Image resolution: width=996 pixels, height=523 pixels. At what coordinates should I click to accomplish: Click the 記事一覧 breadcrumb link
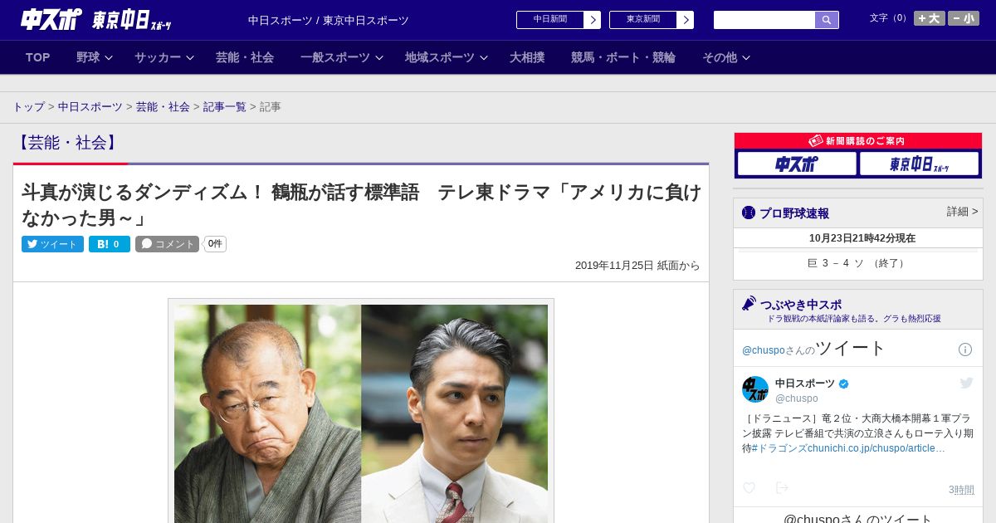click(x=225, y=107)
